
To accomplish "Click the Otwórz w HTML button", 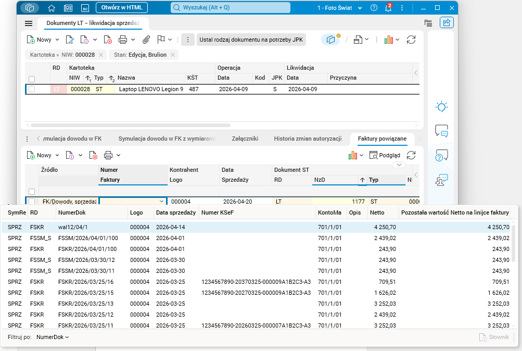I will (x=122, y=7).
